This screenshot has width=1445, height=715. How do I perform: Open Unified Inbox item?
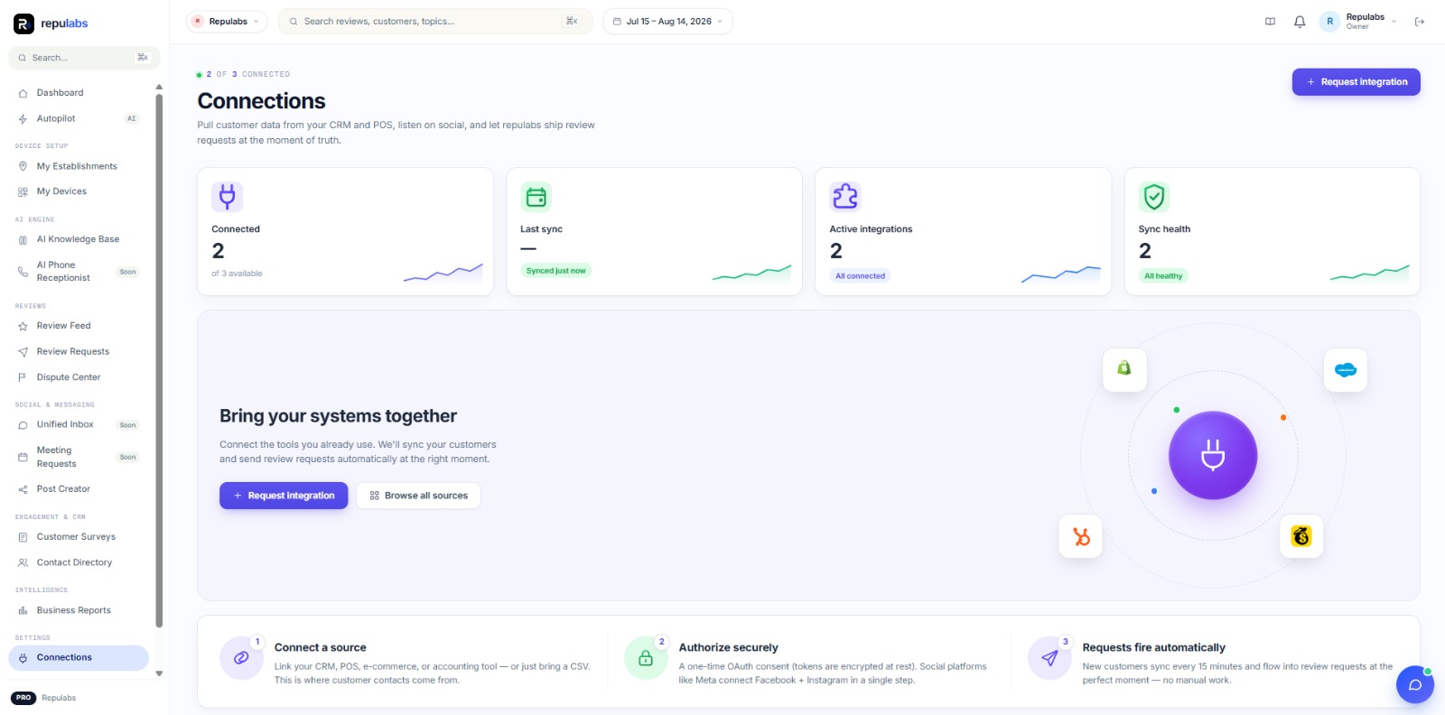(x=79, y=424)
